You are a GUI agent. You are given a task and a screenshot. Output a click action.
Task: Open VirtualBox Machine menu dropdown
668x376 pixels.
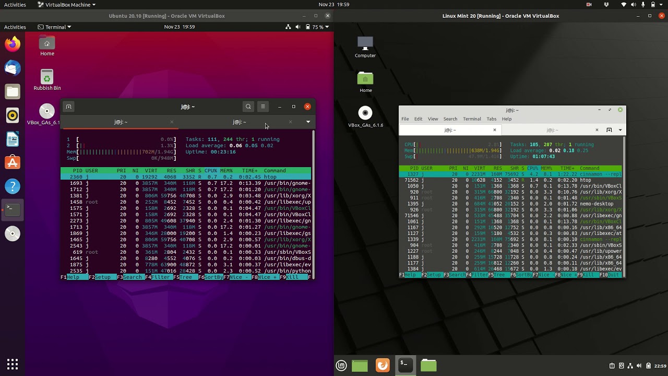[67, 5]
